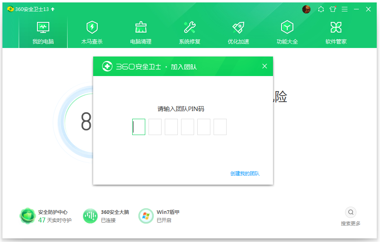Open the 我的电脑 tab
380x242 pixels.
(43, 33)
